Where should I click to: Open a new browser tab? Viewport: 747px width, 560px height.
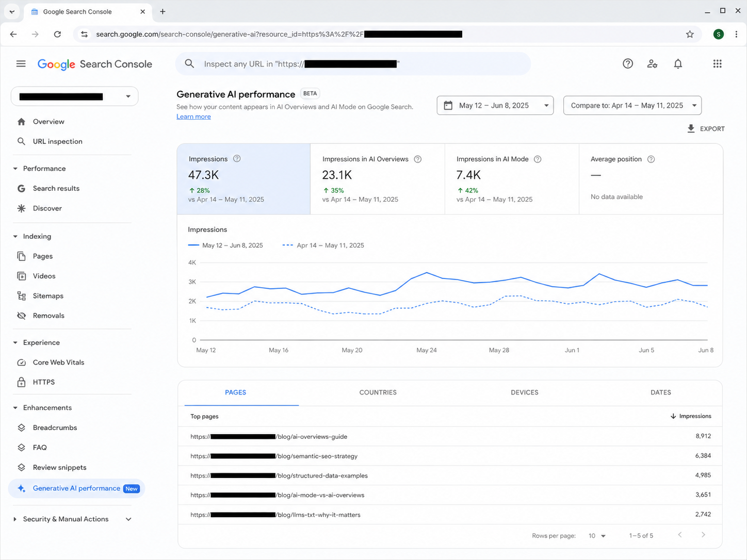[x=163, y=11]
